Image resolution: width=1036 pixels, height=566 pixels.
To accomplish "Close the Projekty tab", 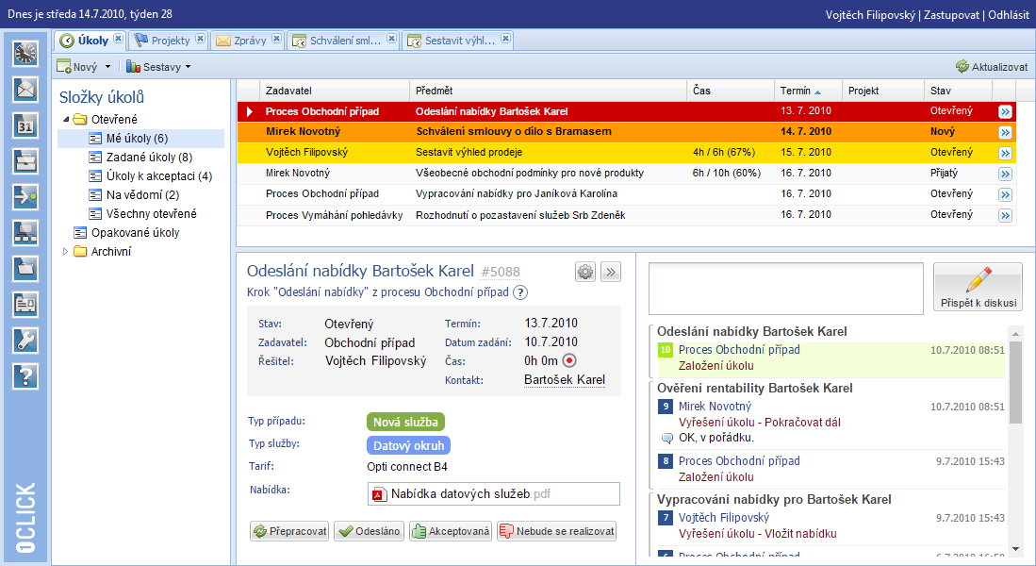I will click(200, 39).
